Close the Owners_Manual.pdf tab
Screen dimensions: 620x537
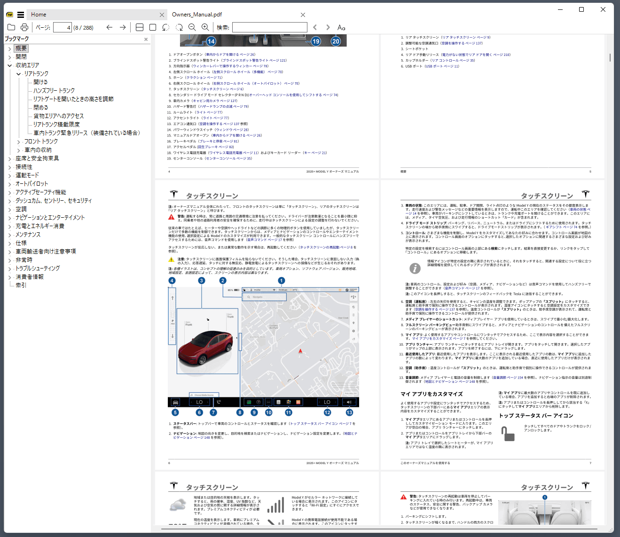pos(303,15)
